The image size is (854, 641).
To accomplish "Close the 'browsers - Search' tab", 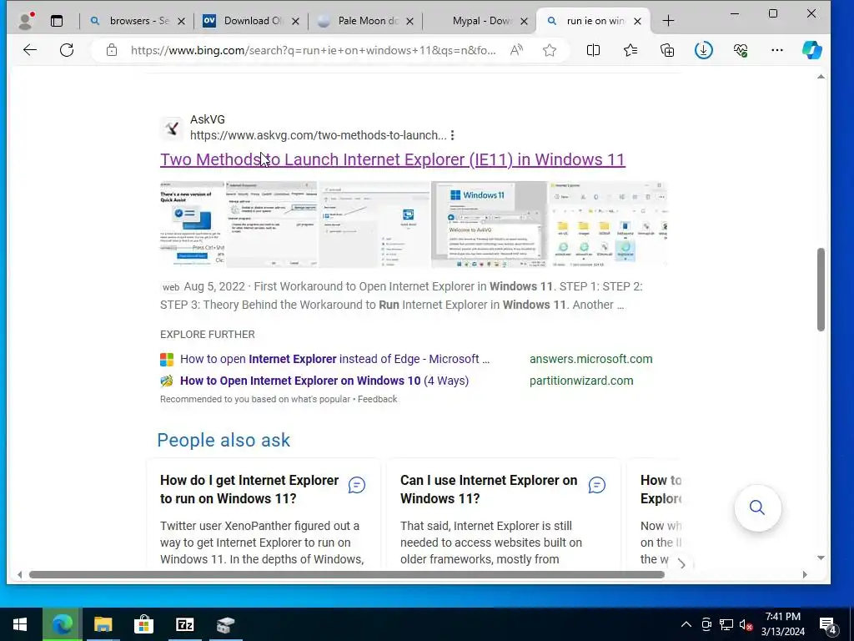I will tap(182, 21).
